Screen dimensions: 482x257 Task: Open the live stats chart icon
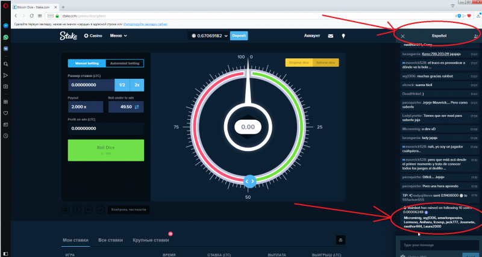click(100, 209)
